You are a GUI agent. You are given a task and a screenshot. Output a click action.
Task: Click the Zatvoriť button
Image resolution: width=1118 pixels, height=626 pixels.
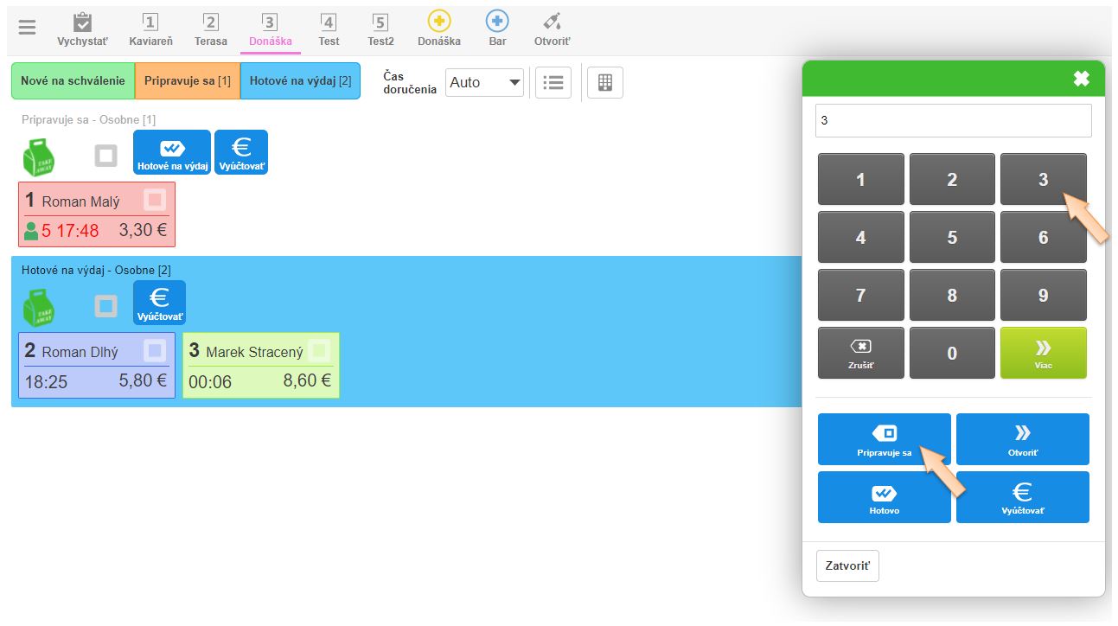847,565
